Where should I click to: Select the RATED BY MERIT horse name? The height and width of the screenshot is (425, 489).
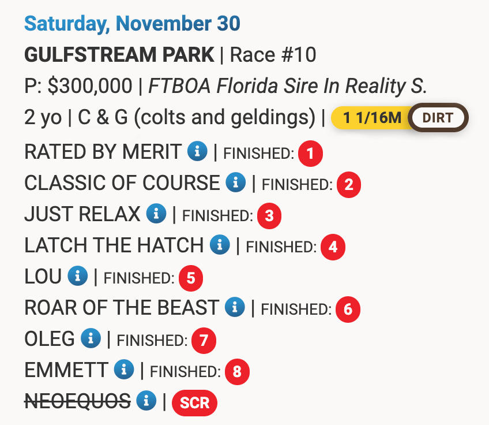103,152
